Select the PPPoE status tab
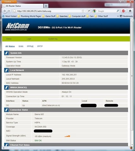 [30, 46]
